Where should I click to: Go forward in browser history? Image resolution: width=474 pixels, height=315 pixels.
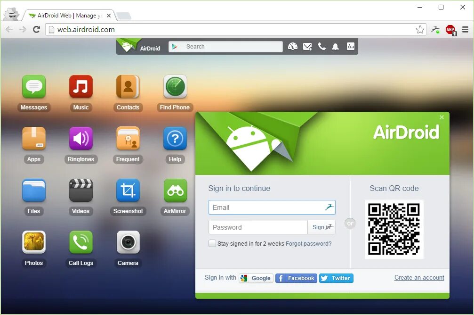click(23, 29)
